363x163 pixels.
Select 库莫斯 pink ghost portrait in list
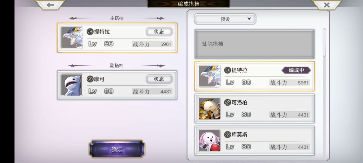209,141
